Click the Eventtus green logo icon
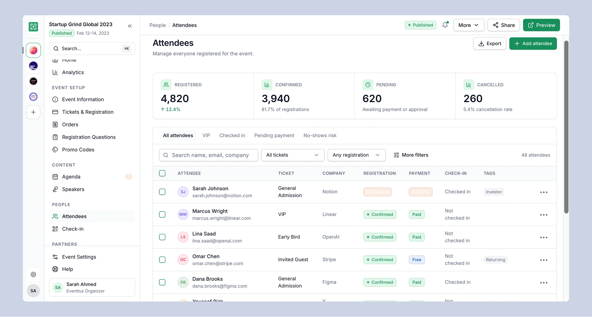Image resolution: width=592 pixels, height=317 pixels. pos(33,27)
